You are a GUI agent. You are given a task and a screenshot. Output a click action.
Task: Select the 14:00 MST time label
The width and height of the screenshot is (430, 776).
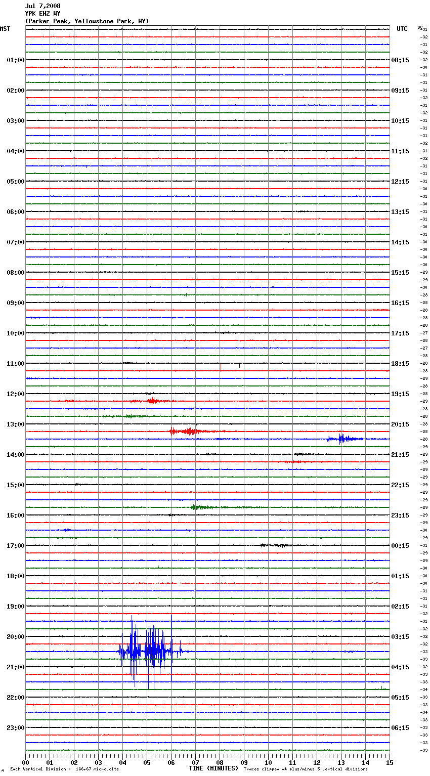[x=16, y=455]
